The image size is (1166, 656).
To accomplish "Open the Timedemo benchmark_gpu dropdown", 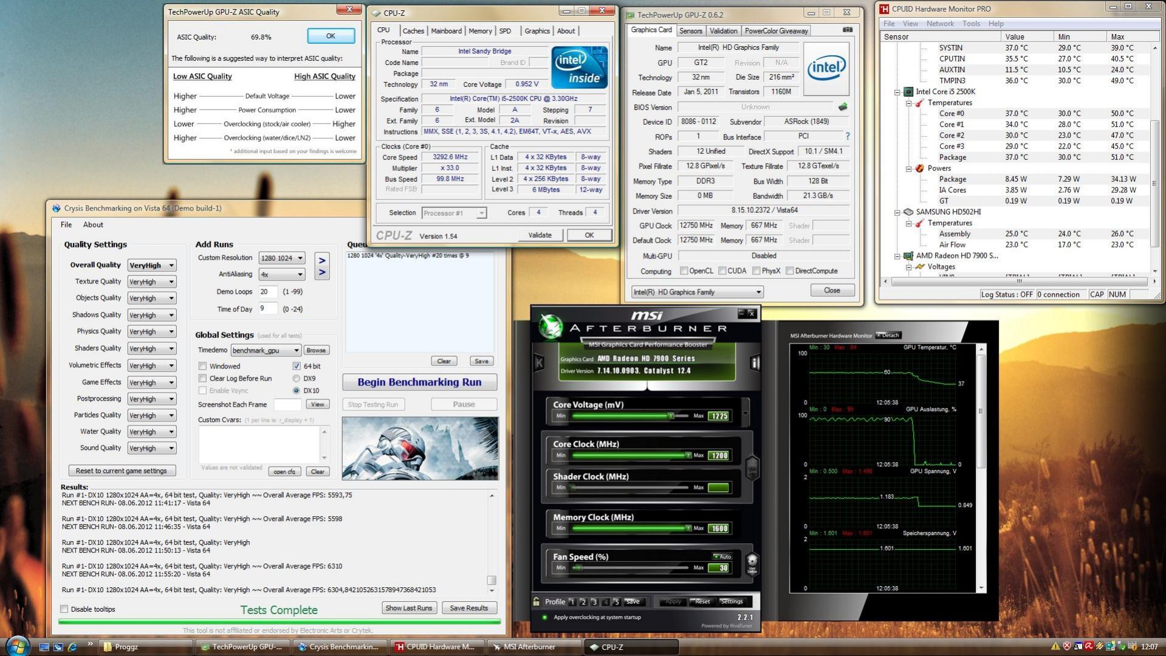I will pyautogui.click(x=266, y=350).
